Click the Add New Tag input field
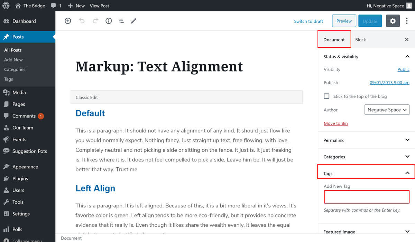 click(366, 197)
